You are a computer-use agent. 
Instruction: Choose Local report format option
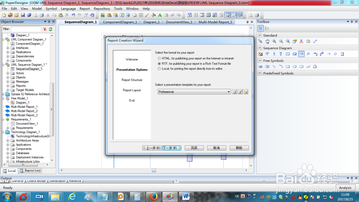click(x=159, y=69)
